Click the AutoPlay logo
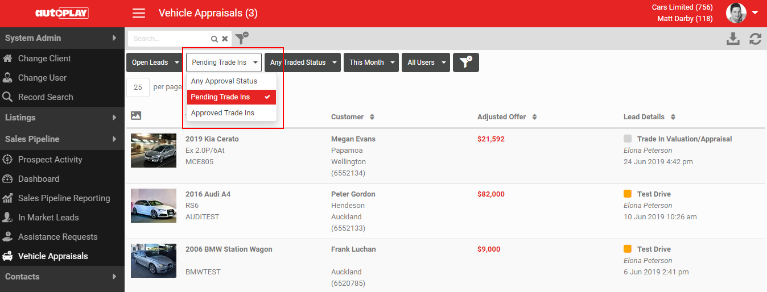Viewport: 767px width, 292px height. (61, 13)
